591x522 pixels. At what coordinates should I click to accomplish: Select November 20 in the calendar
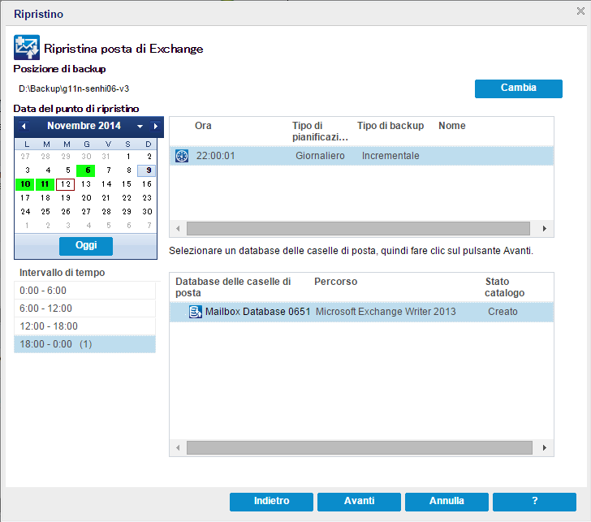click(x=86, y=198)
